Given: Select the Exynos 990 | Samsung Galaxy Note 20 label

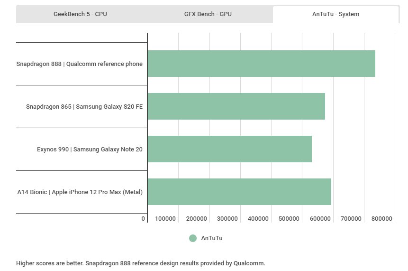Looking at the screenshot, I should point(90,150).
